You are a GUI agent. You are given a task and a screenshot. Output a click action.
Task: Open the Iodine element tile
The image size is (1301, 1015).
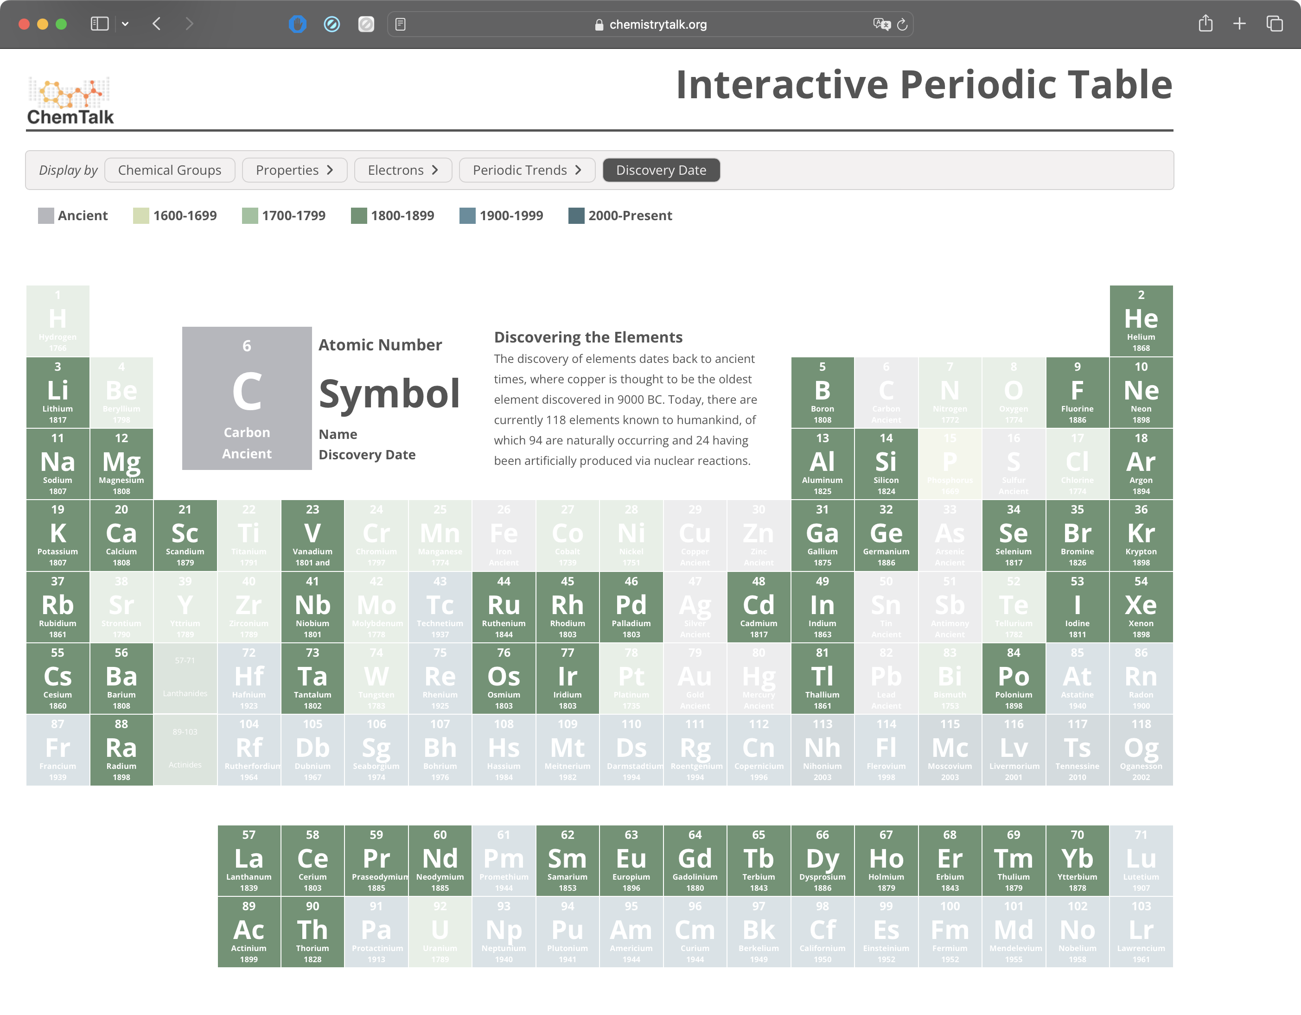pyautogui.click(x=1077, y=607)
